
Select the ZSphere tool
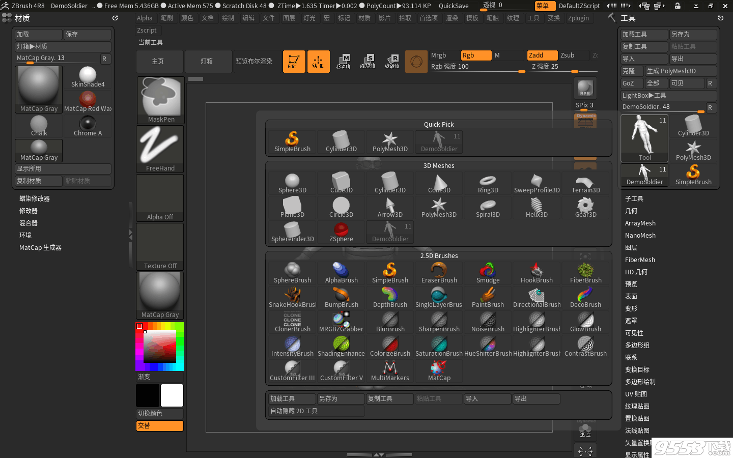(341, 232)
